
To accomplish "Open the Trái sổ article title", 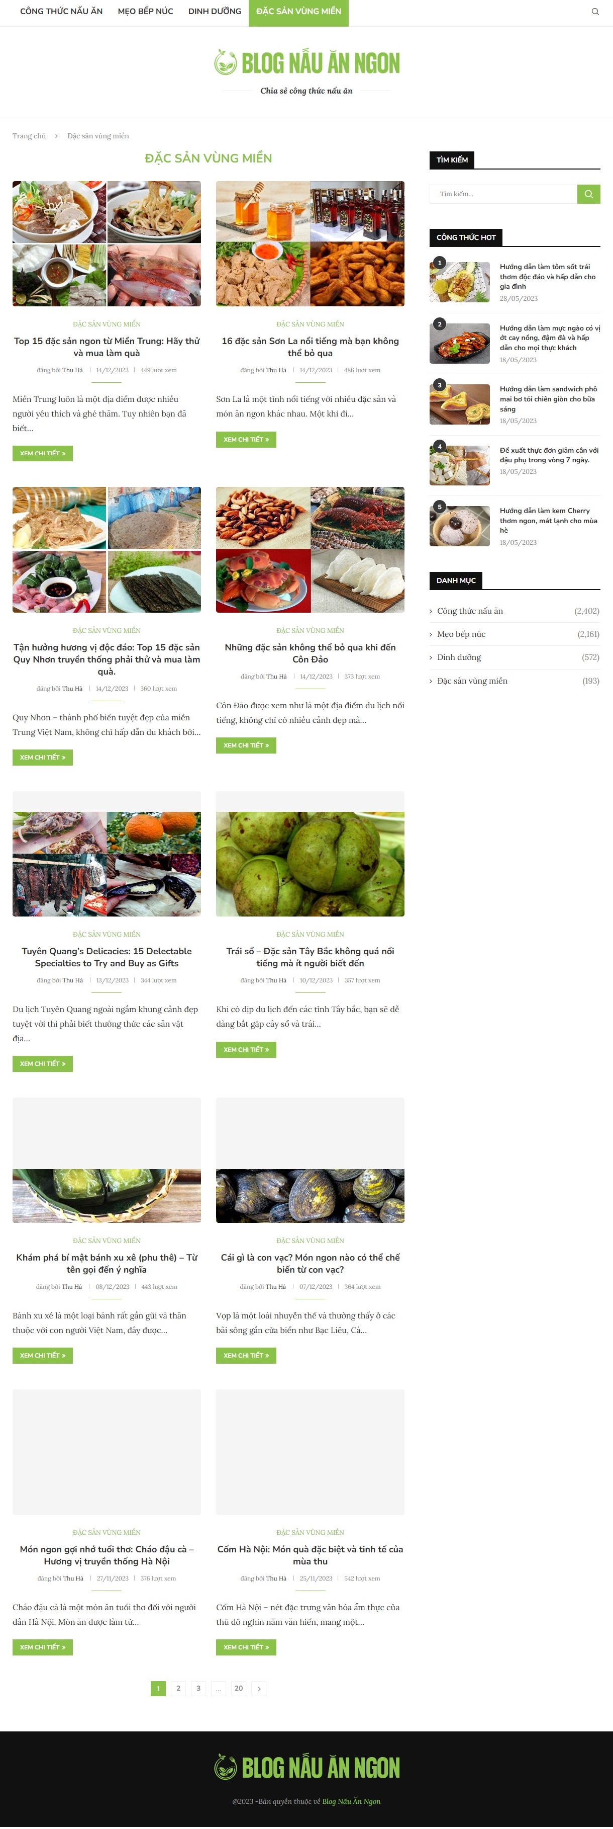I will coord(310,957).
